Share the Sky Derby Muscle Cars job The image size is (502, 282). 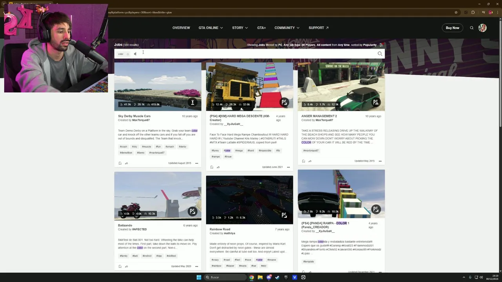click(126, 163)
